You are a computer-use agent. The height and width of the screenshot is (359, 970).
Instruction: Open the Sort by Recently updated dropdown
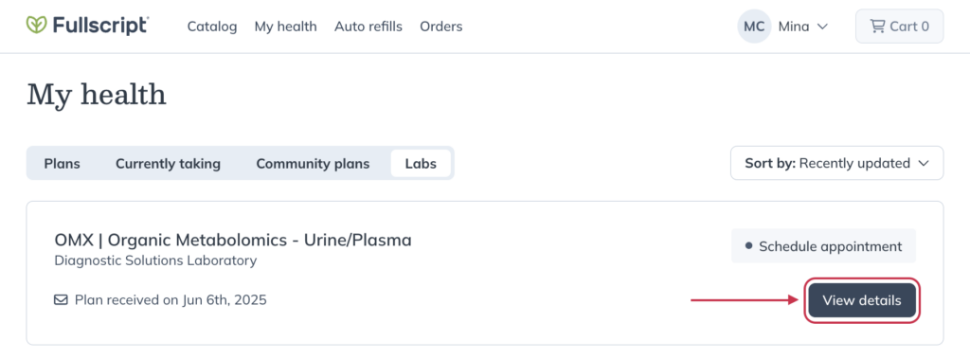tap(837, 164)
